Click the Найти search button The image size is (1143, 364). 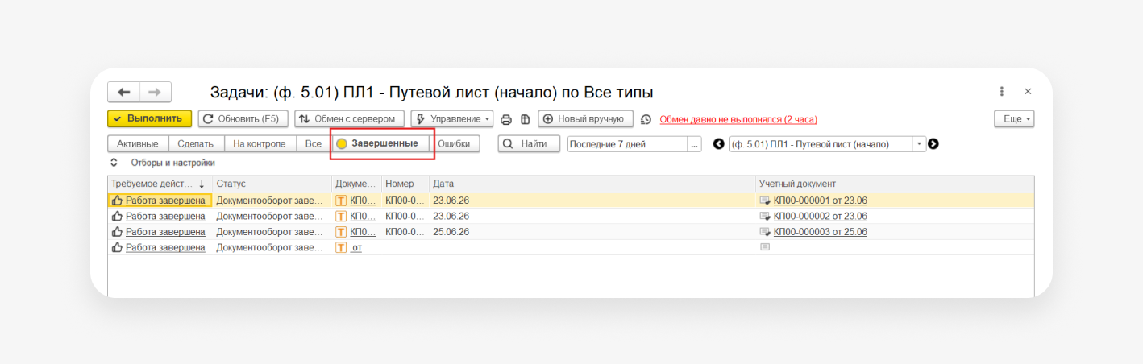pyautogui.click(x=529, y=143)
